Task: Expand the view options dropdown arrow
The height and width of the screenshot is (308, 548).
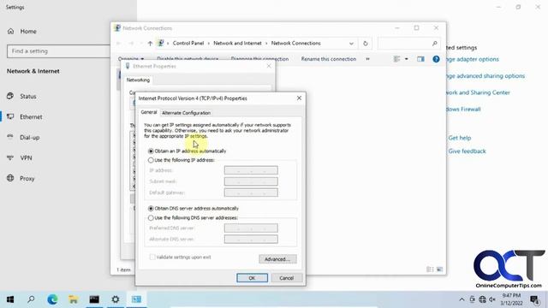Action: click(x=406, y=59)
